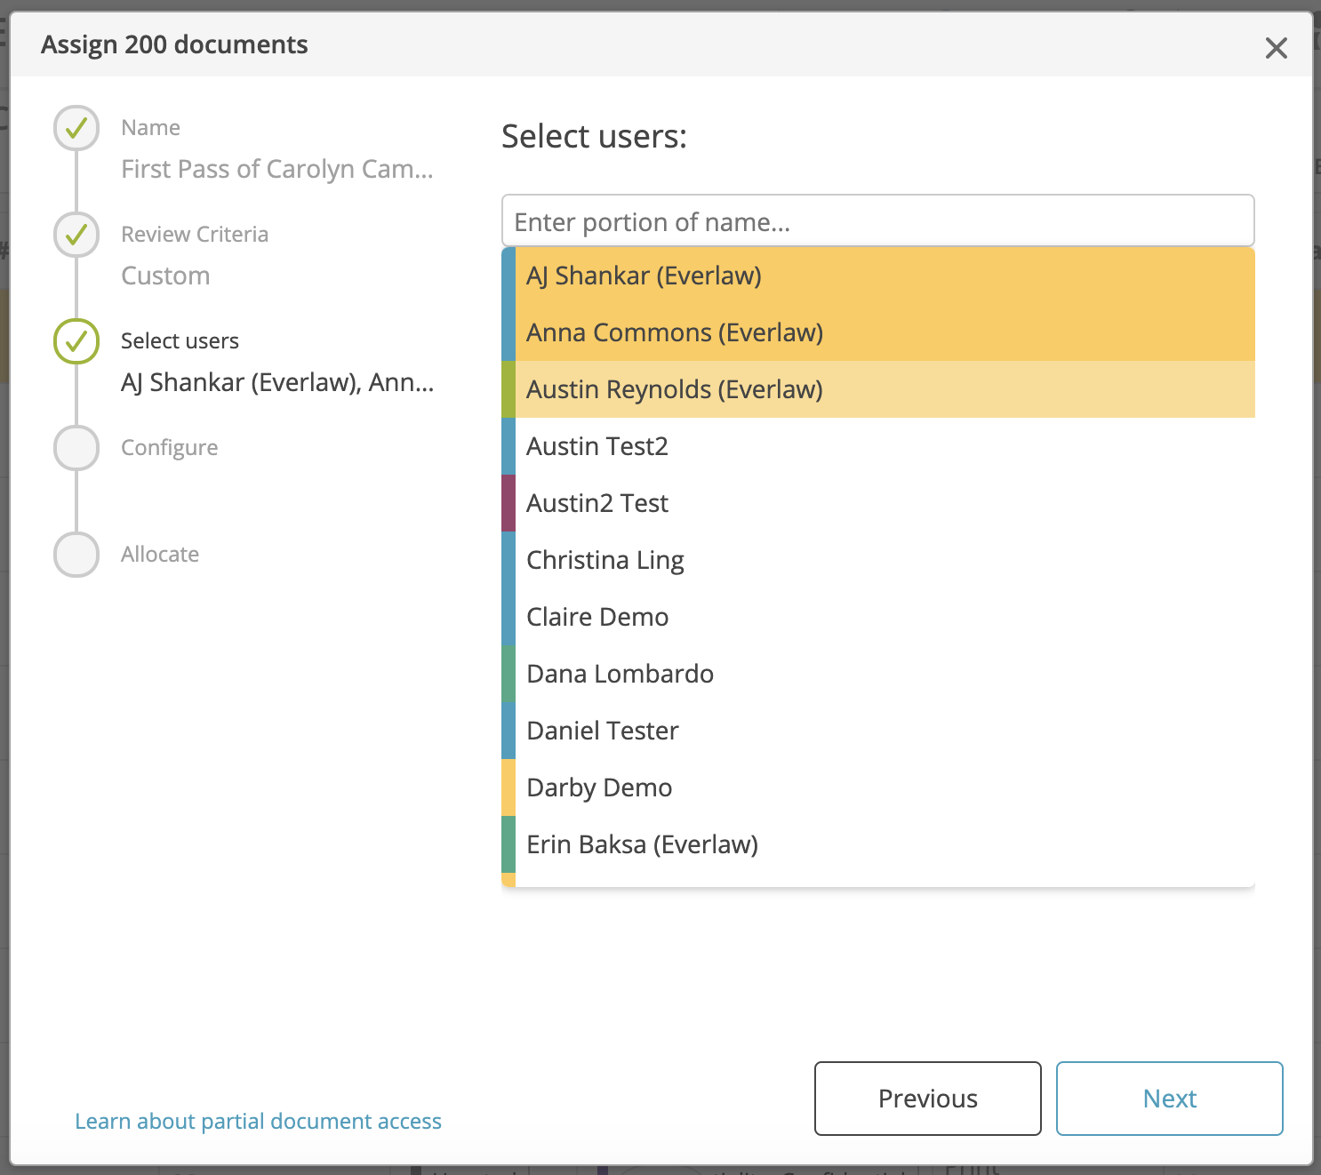The image size is (1321, 1175).
Task: Click the Next button
Action: [x=1170, y=1099]
